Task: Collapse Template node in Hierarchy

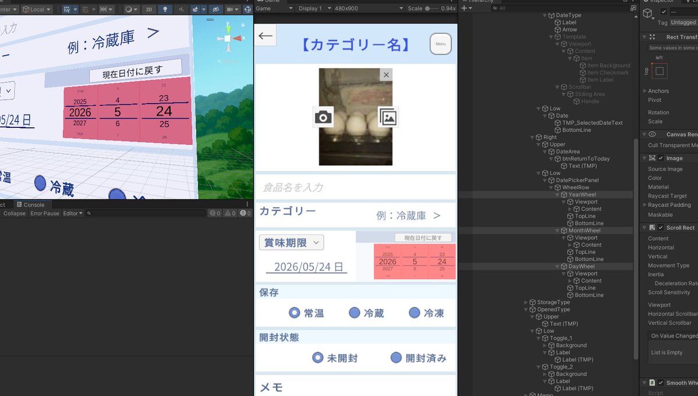Action: coord(551,37)
